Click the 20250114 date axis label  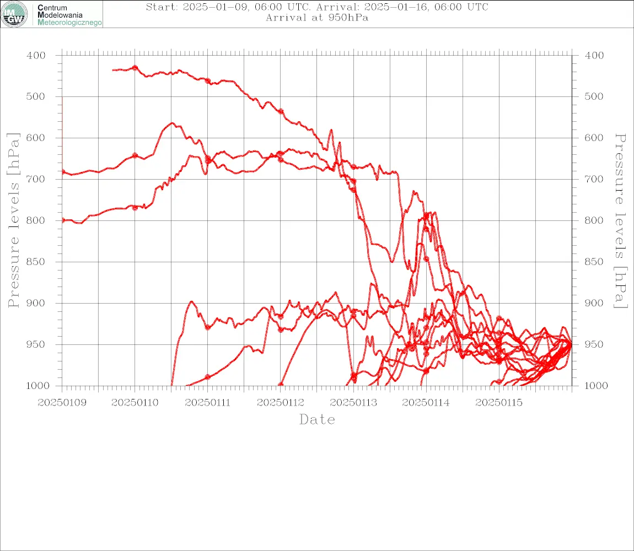(426, 403)
